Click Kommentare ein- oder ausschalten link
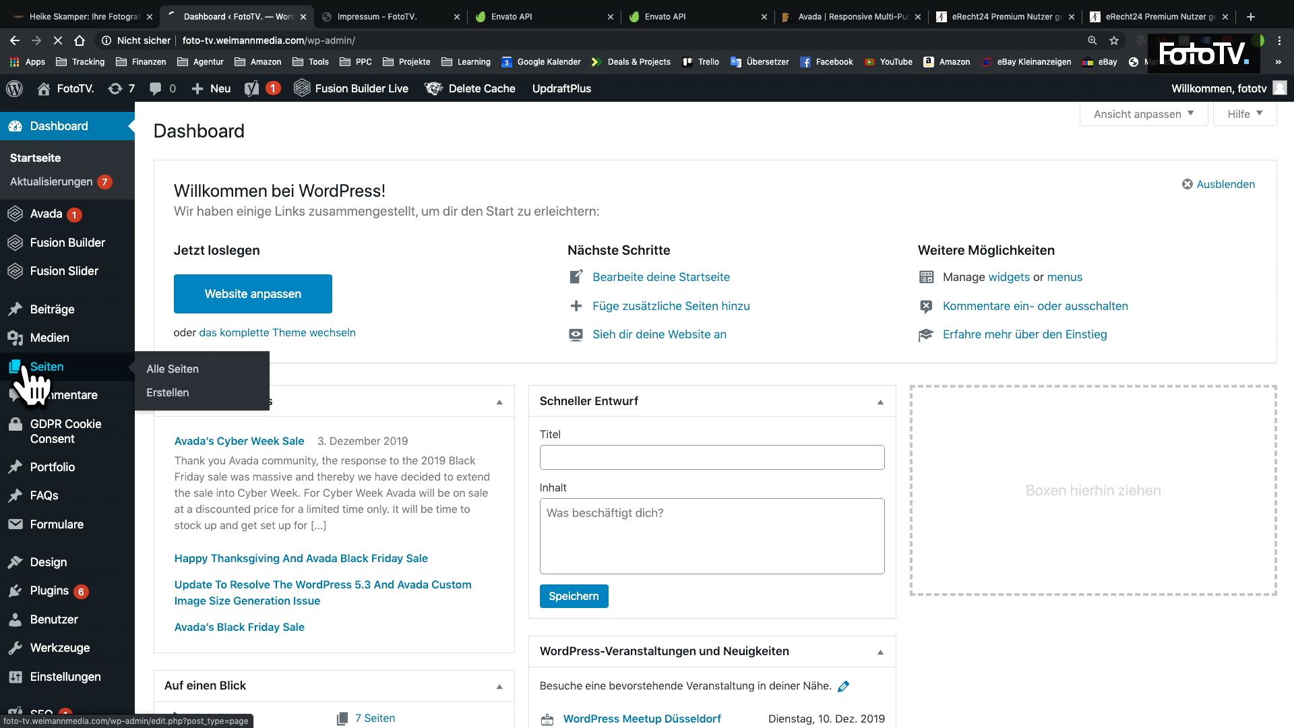This screenshot has height=728, width=1294. click(x=1035, y=306)
